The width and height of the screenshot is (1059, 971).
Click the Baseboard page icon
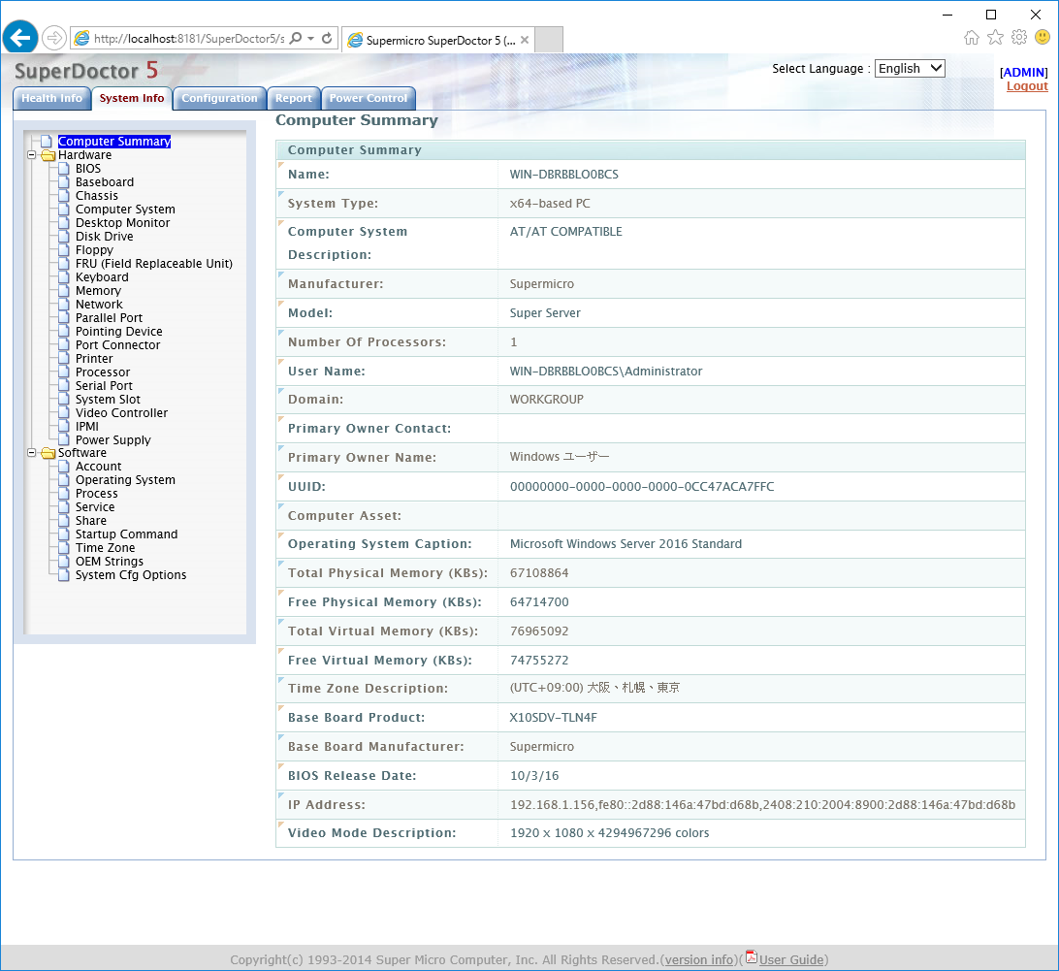(63, 181)
